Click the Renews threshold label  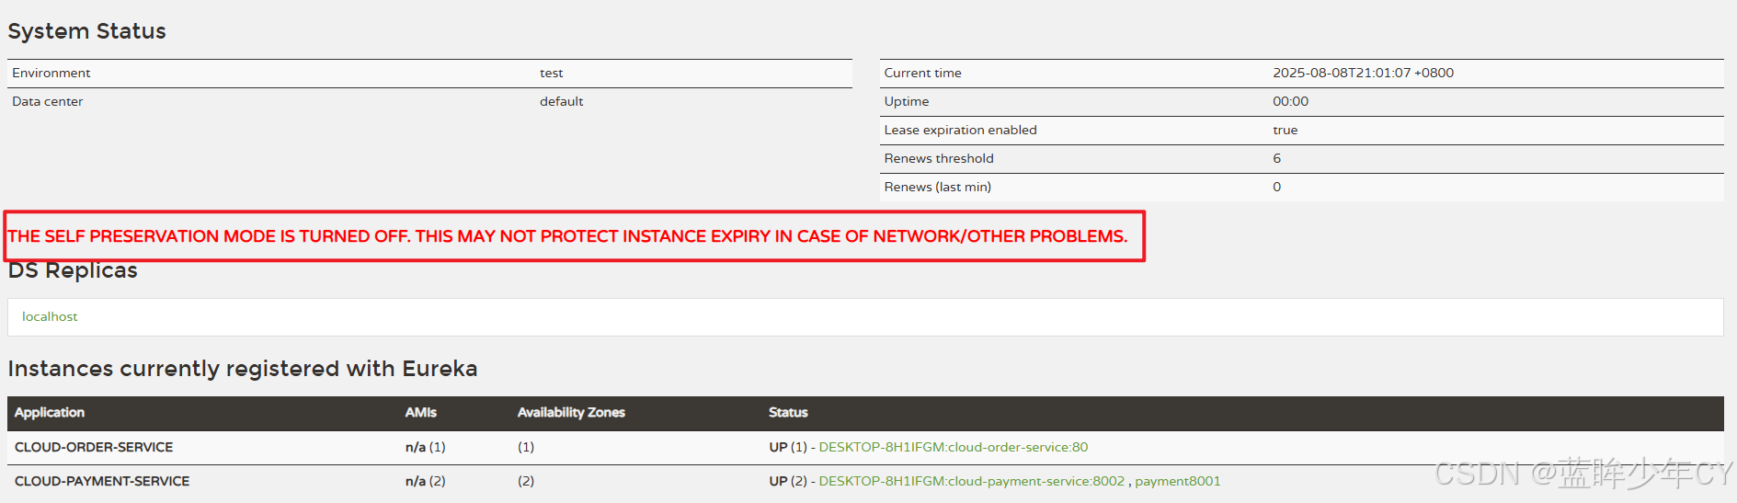[939, 158]
